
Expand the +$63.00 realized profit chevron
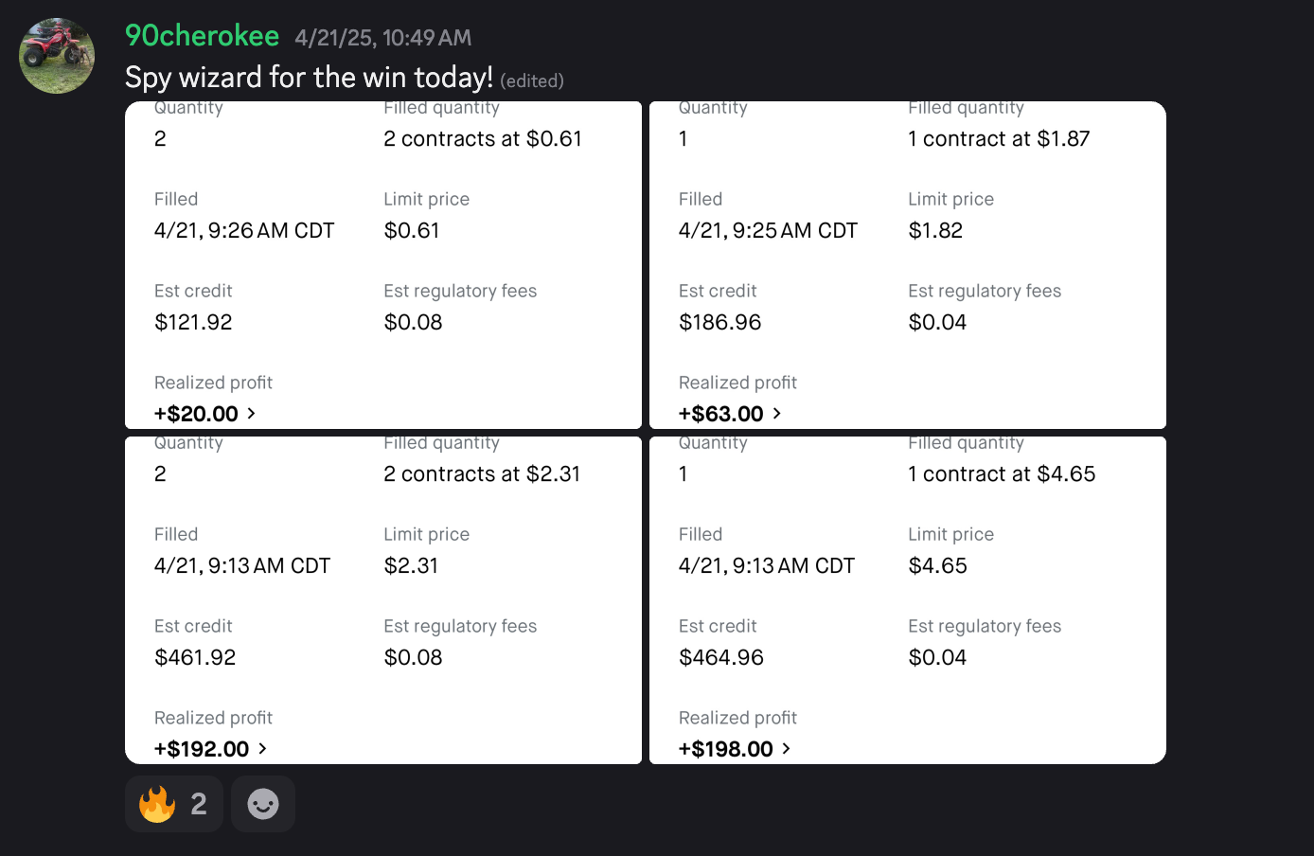[x=776, y=413]
